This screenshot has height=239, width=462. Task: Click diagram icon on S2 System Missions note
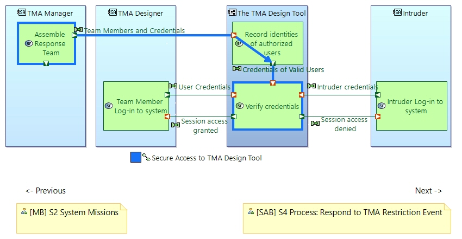pyautogui.click(x=24, y=211)
